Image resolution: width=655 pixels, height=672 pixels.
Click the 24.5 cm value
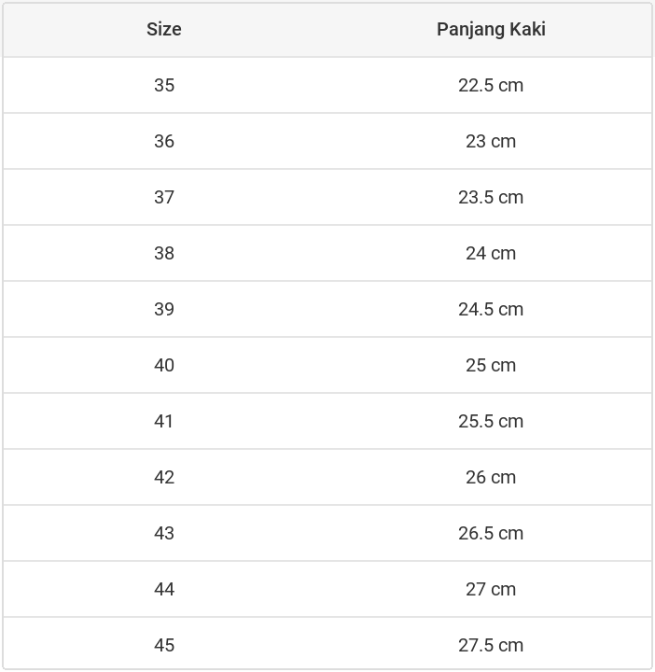491,309
